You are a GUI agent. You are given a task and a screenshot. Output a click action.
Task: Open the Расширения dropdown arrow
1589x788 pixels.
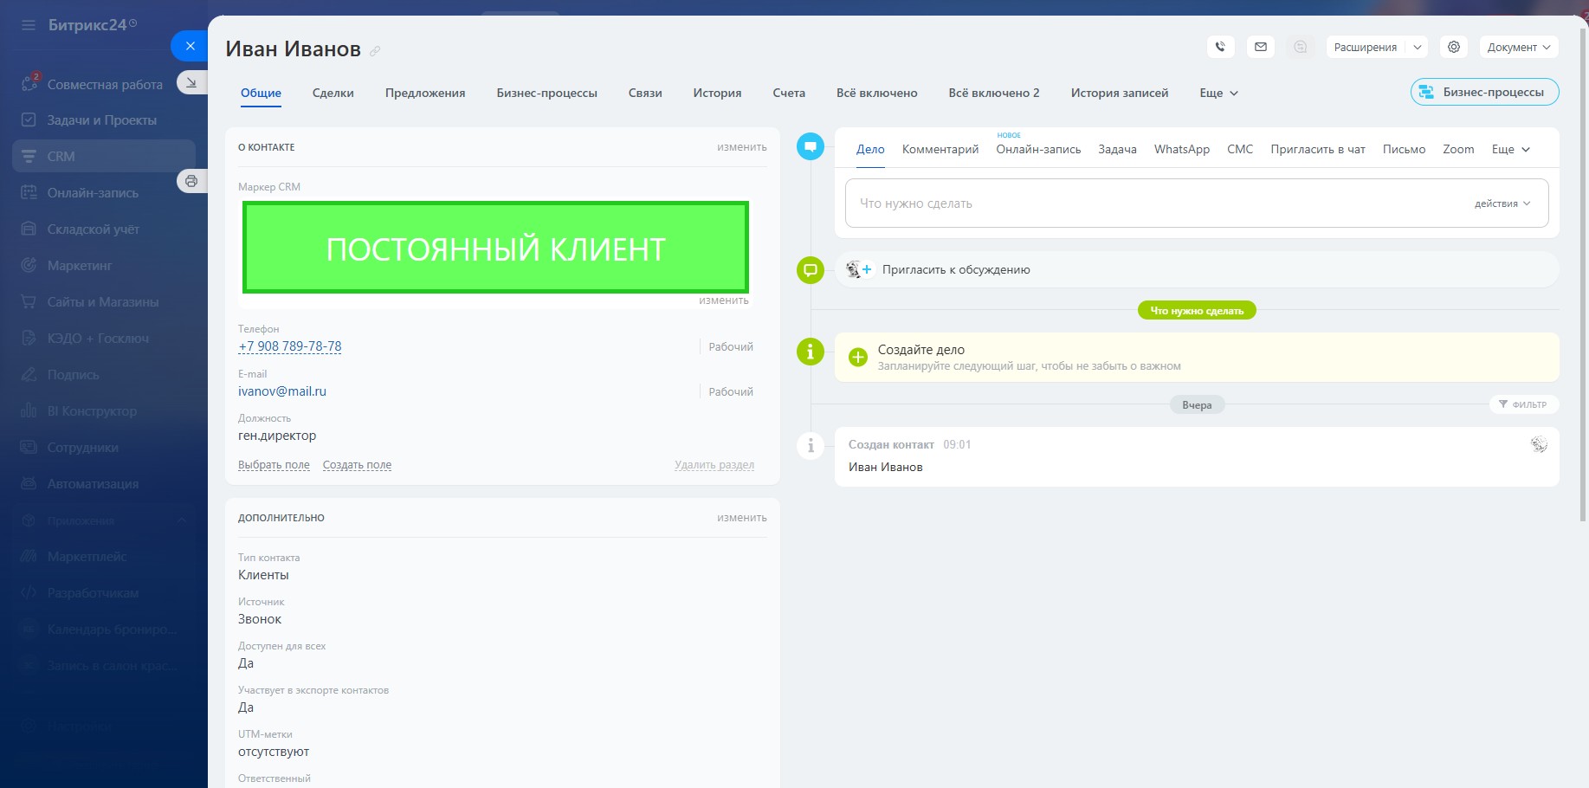pyautogui.click(x=1418, y=47)
